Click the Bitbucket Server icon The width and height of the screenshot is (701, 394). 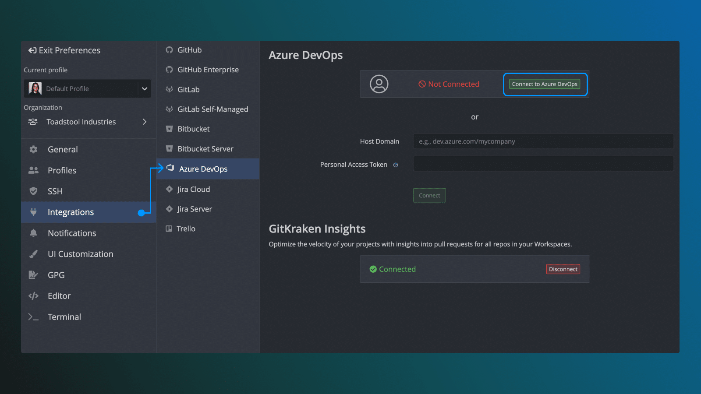[x=169, y=149]
